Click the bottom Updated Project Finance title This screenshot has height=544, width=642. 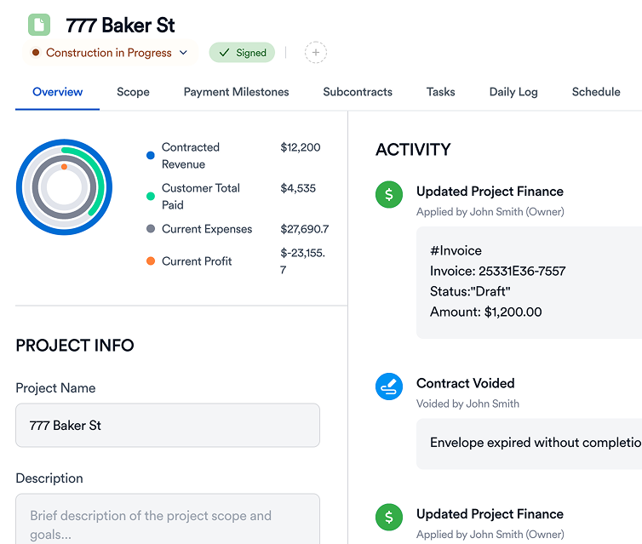click(x=490, y=513)
